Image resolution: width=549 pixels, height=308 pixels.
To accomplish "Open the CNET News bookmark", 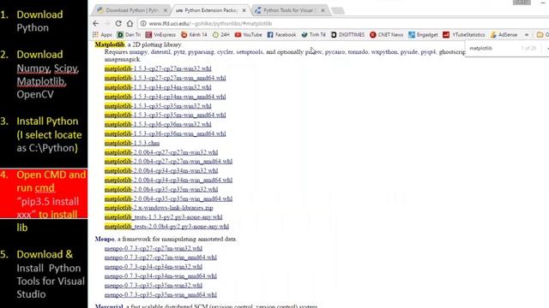I will (x=387, y=34).
